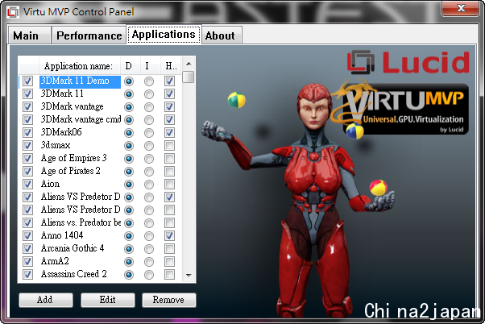
Task: Select the D radio button for Aion
Action: click(129, 185)
